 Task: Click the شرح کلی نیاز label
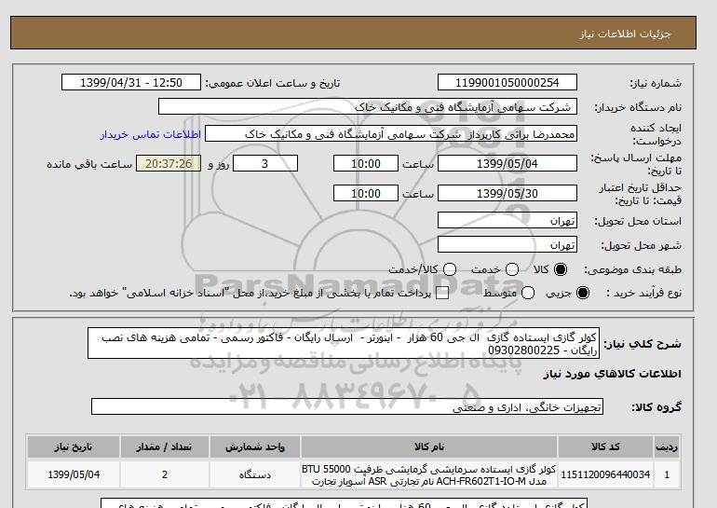point(643,344)
